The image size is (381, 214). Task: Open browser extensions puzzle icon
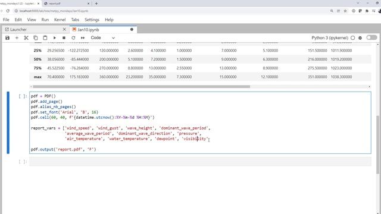pyautogui.click(x=367, y=11)
